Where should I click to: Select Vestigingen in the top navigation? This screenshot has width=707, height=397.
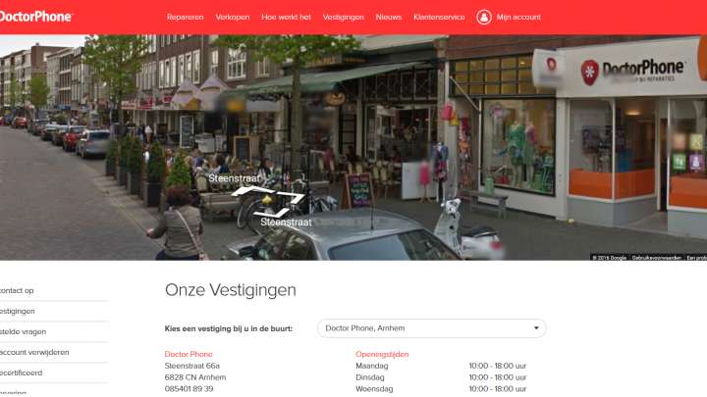[x=343, y=17]
